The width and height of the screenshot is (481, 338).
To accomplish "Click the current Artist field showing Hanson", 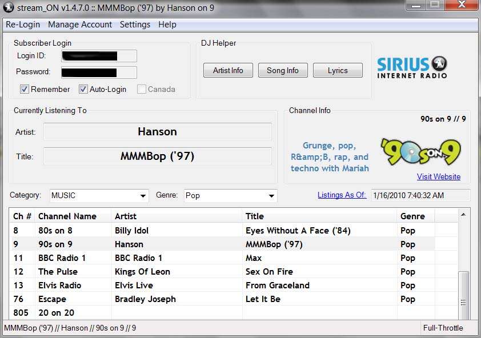I will coord(157,131).
